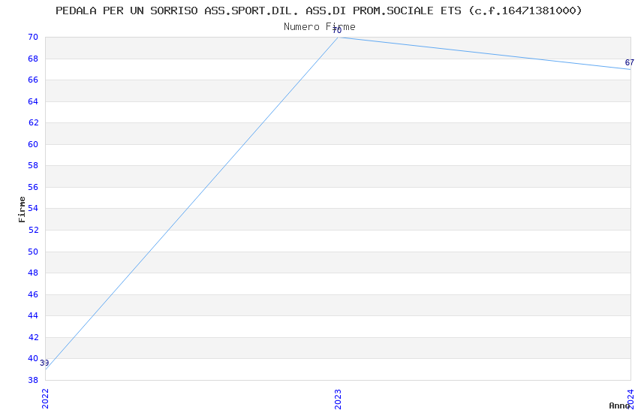This screenshot has height=413, width=638.
Task: Click y-axis tick value 48
Action: point(33,273)
